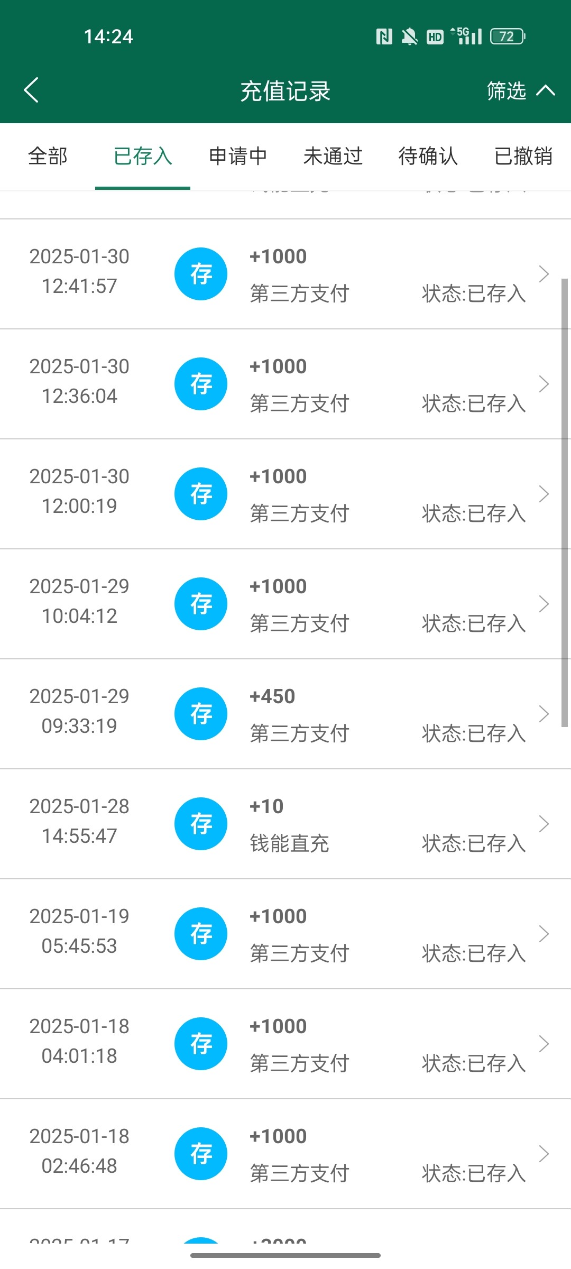Click the vertical scrollbar on the right edge

pyautogui.click(x=564, y=502)
